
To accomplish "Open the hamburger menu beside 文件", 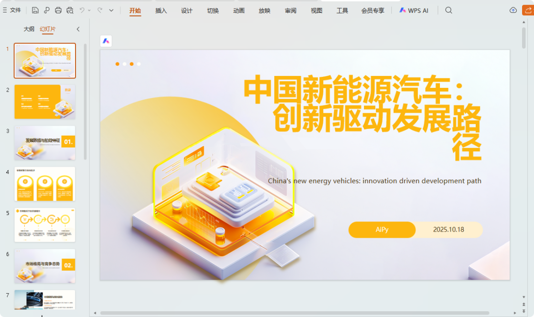I will click(x=5, y=10).
